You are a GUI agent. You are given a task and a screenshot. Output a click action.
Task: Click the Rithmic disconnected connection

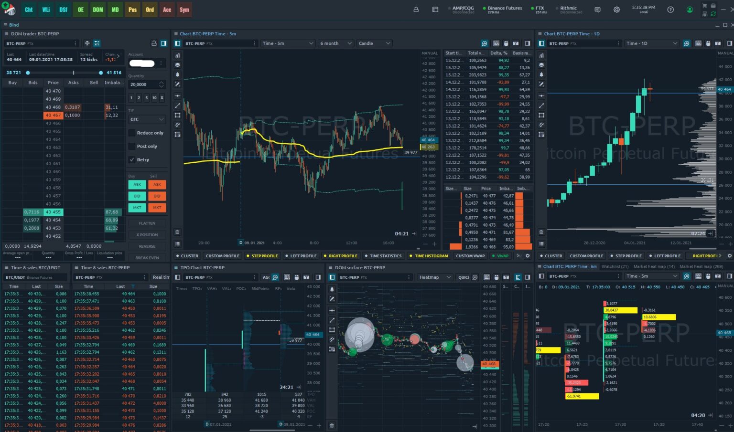tap(568, 10)
